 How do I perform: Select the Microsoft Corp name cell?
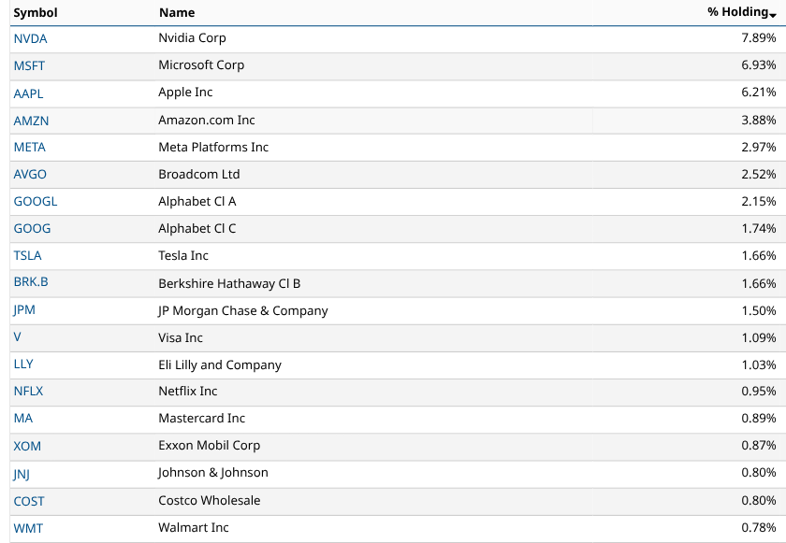(x=373, y=65)
